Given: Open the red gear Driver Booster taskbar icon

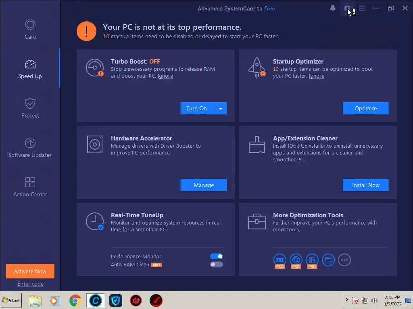Looking at the screenshot, I should (x=136, y=301).
